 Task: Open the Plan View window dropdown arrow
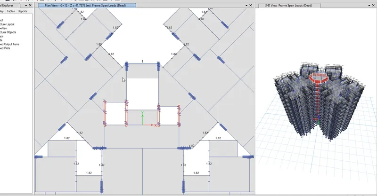[246, 5]
